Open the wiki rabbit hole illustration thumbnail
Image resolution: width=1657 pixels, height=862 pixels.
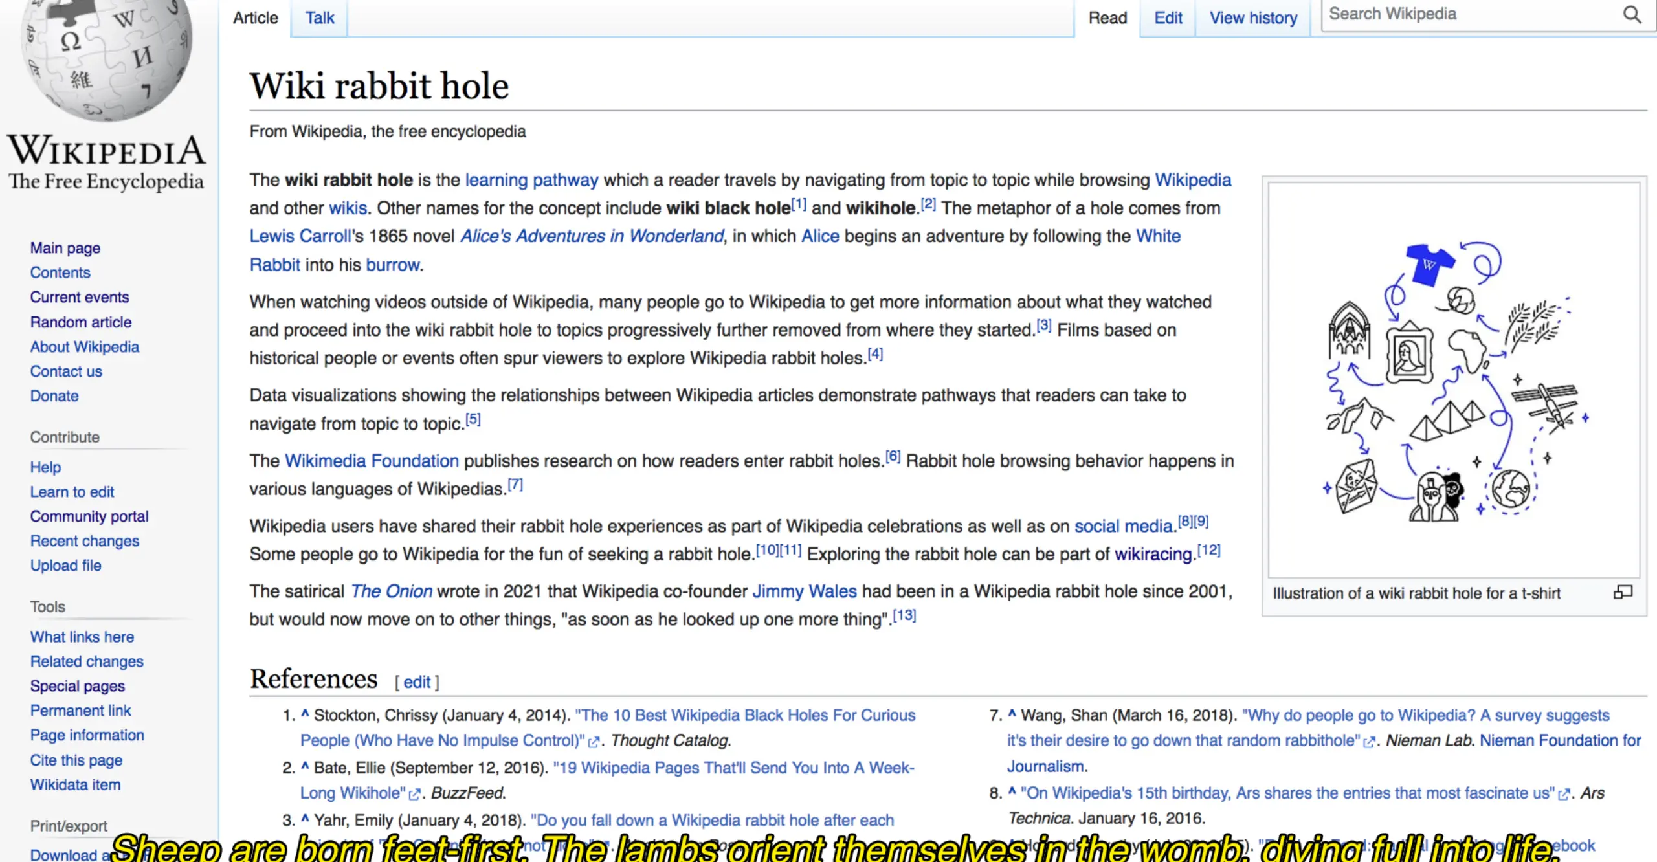(1454, 379)
